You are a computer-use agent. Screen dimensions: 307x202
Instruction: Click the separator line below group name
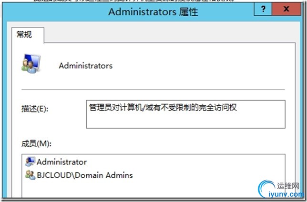153,90
